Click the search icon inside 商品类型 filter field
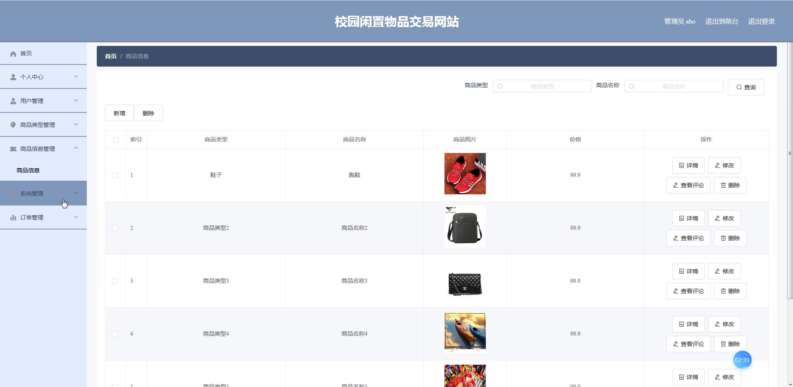 500,86
